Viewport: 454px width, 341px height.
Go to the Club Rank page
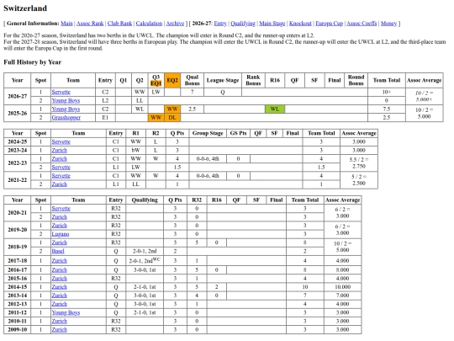pos(119,24)
